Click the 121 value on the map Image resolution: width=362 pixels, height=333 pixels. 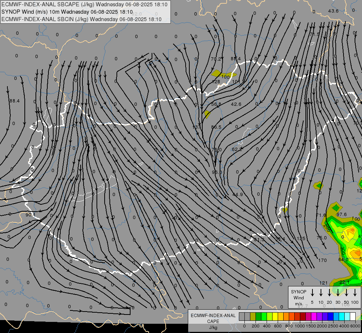pos(324,283)
